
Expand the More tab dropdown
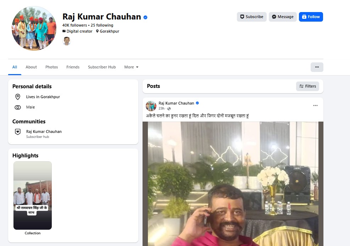(x=131, y=67)
